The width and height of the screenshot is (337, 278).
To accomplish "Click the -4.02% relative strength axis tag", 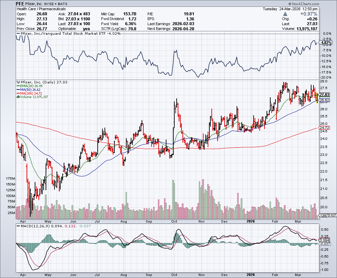I will [325, 43].
